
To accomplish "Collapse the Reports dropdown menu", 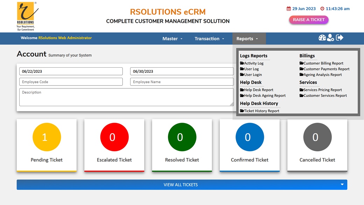I will point(247,39).
